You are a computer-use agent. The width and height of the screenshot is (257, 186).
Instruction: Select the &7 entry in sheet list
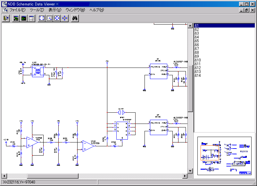pyautogui.click(x=197, y=49)
